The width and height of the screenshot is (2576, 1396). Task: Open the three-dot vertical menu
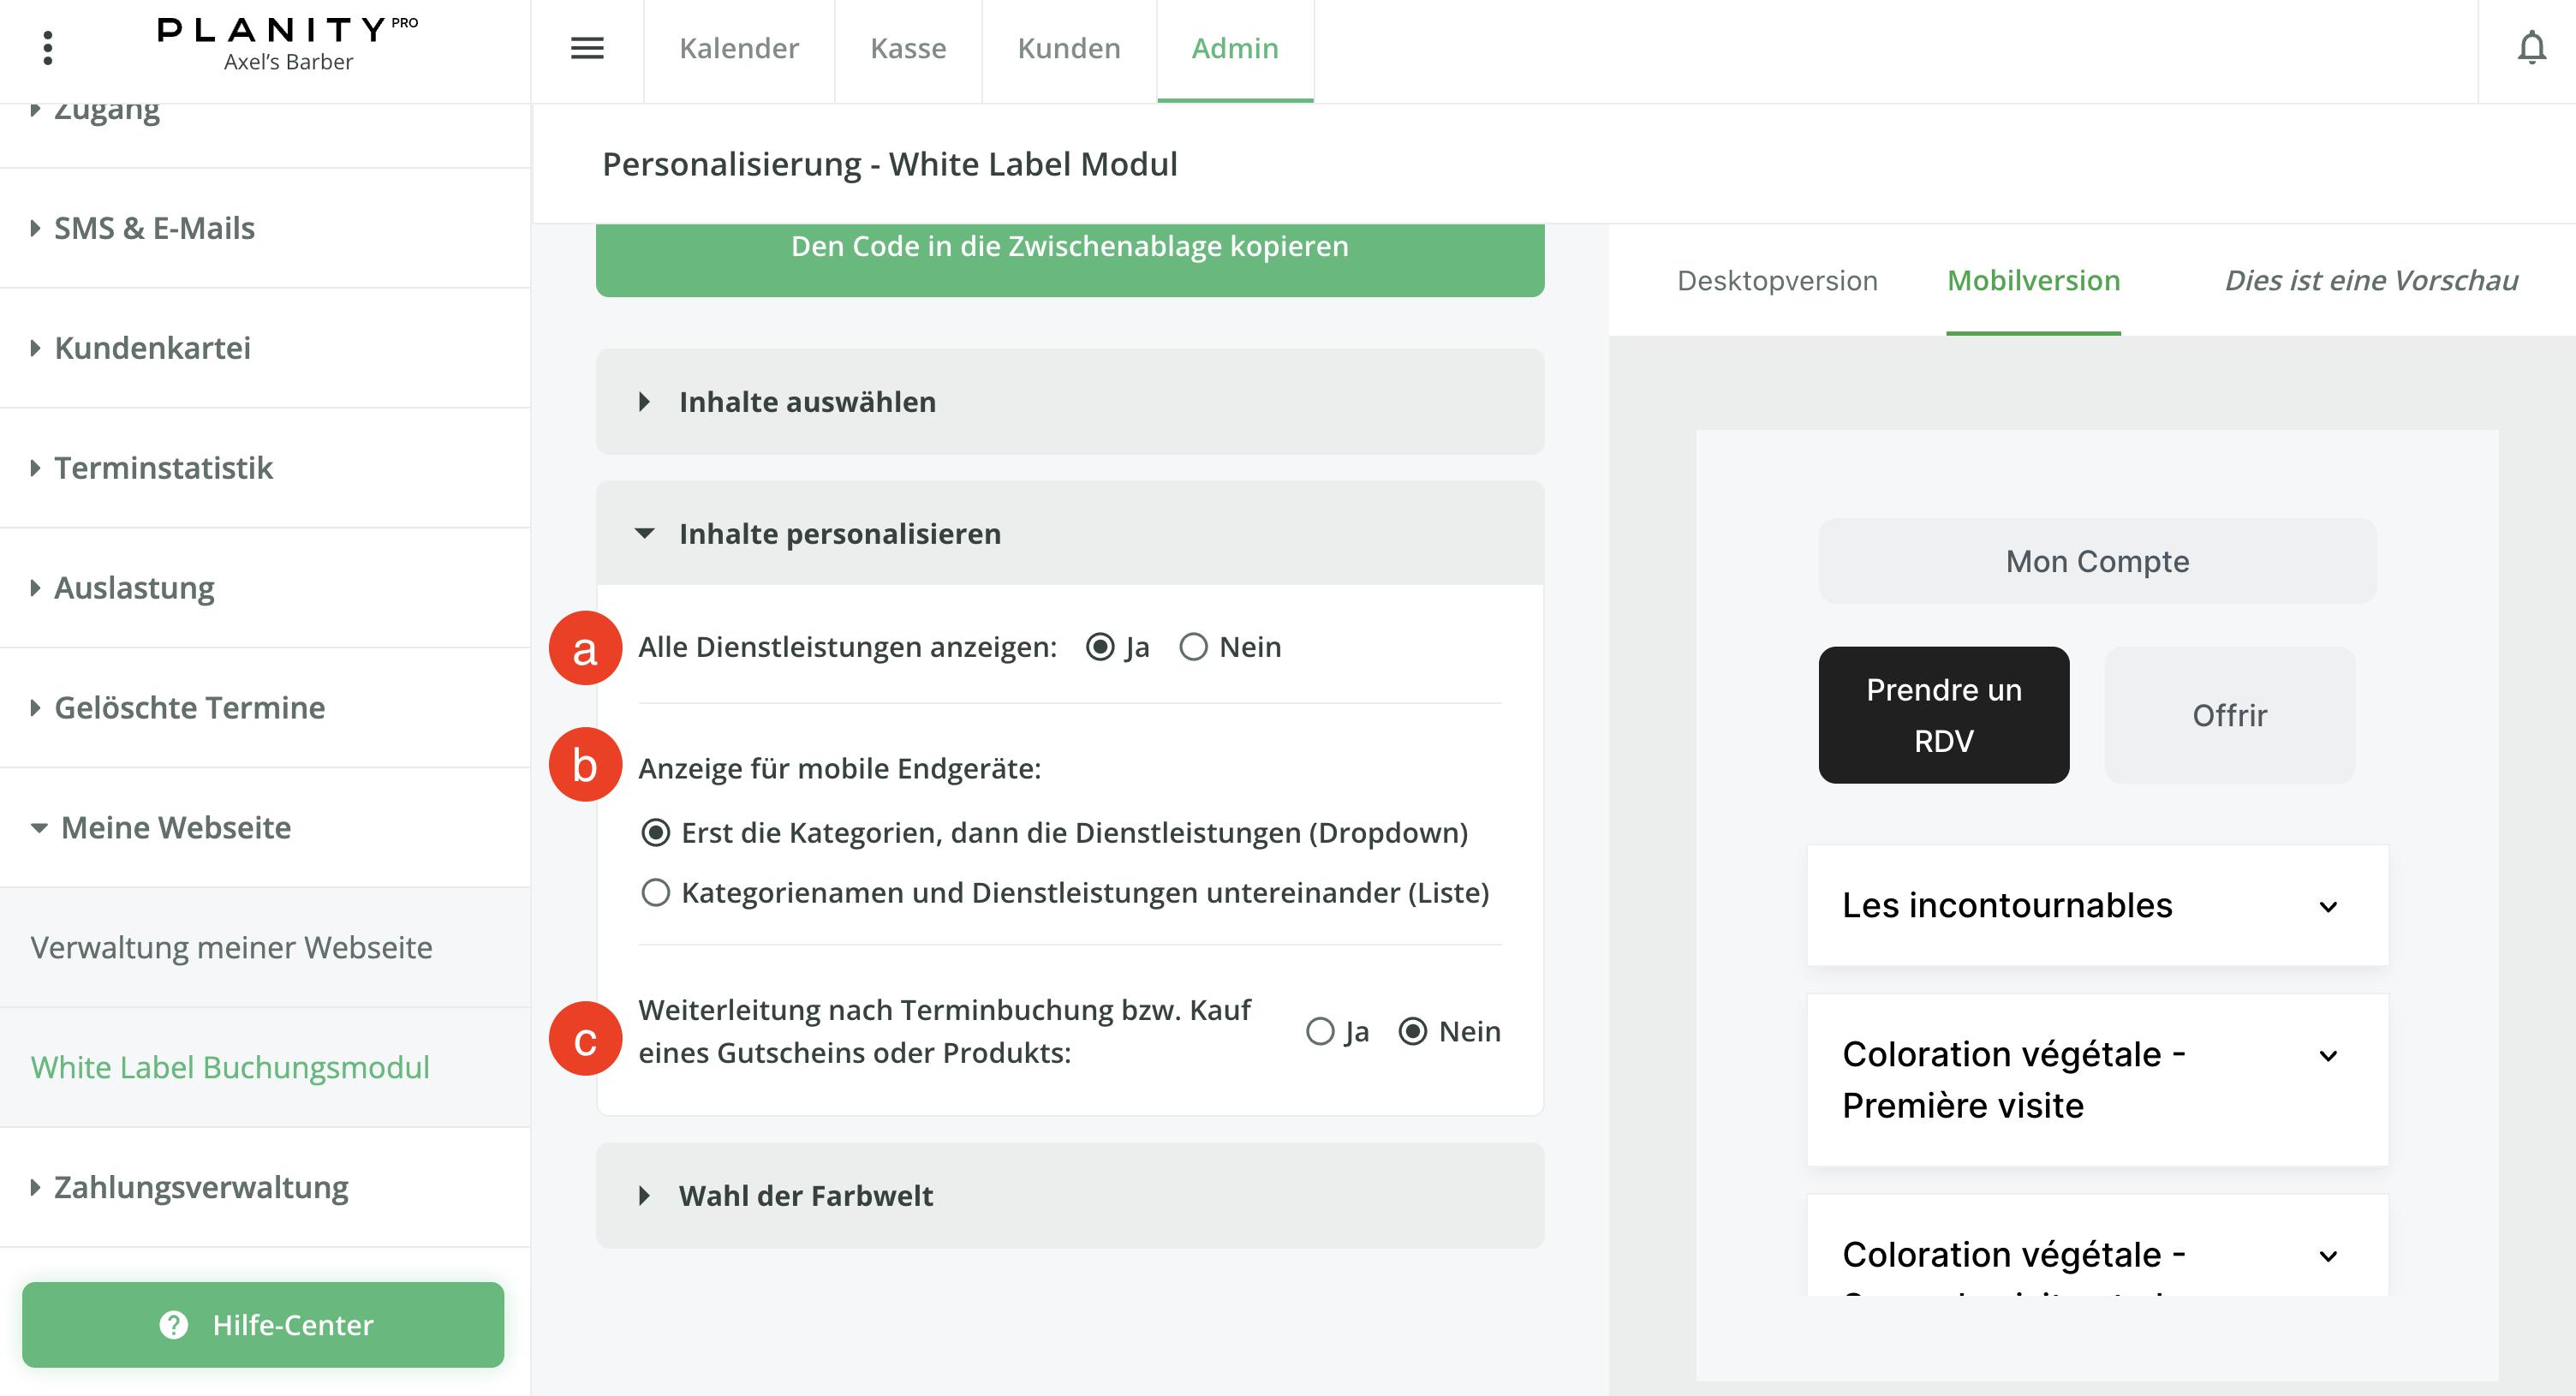coord(47,47)
